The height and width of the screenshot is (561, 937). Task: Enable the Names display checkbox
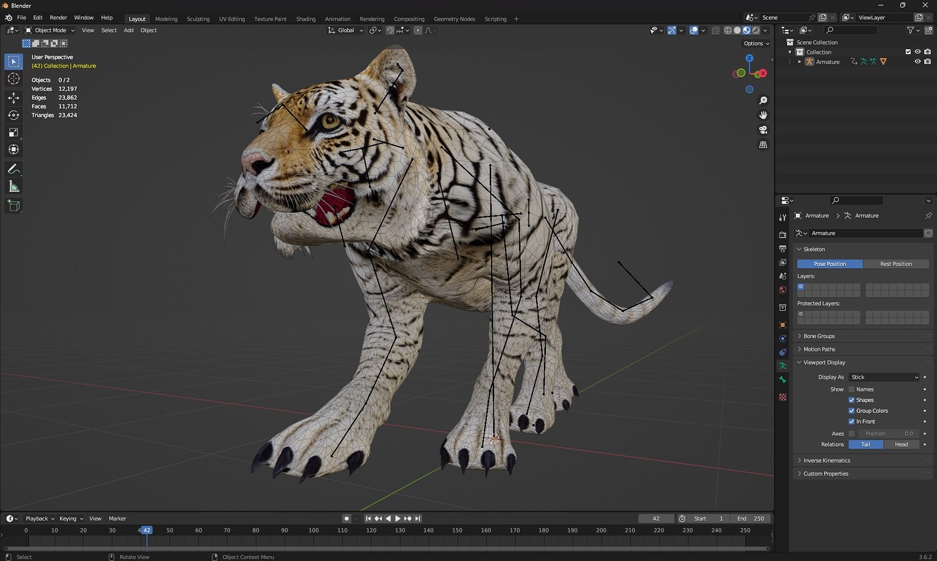pyautogui.click(x=851, y=389)
